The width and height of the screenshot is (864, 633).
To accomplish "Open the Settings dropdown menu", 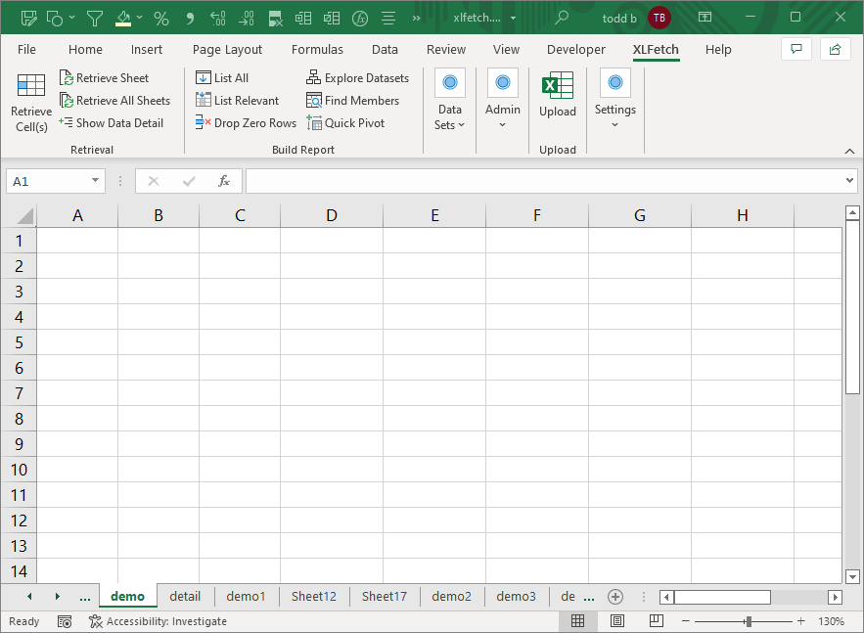I will pos(614,116).
